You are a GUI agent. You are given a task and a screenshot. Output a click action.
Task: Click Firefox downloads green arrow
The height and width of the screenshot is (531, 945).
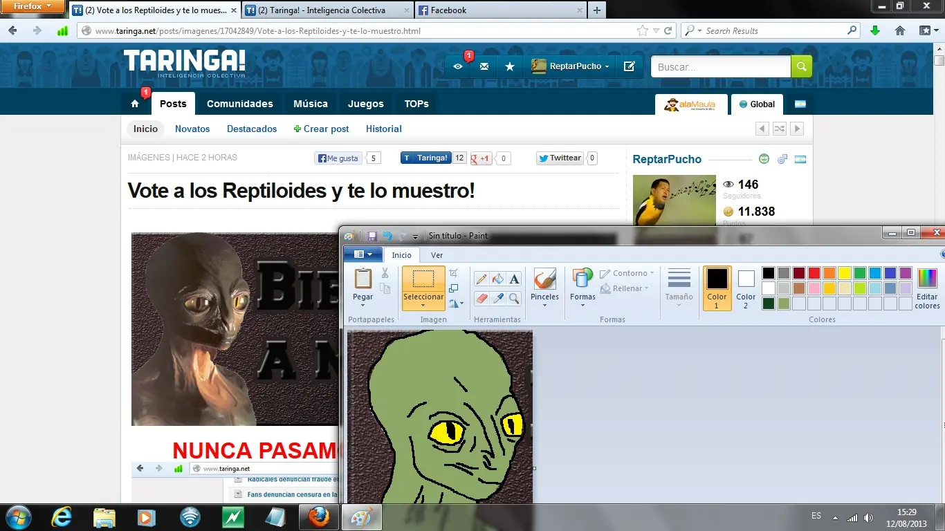point(875,30)
